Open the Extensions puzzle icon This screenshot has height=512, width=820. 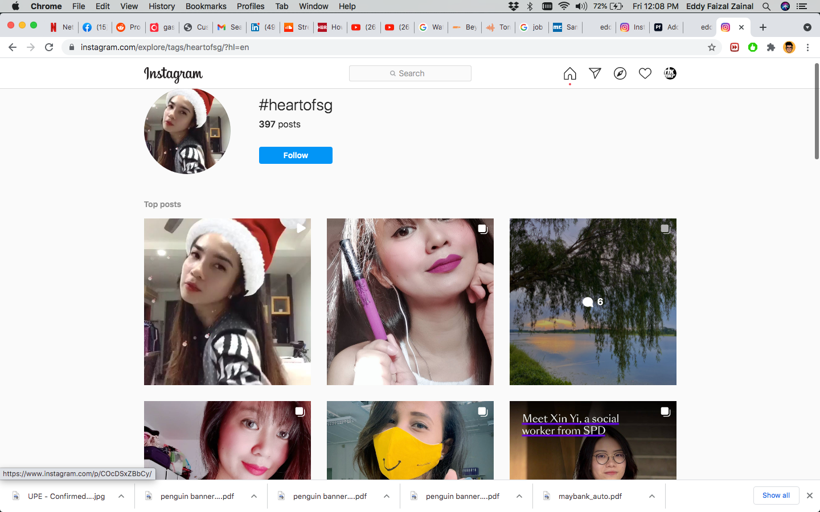[x=771, y=47]
